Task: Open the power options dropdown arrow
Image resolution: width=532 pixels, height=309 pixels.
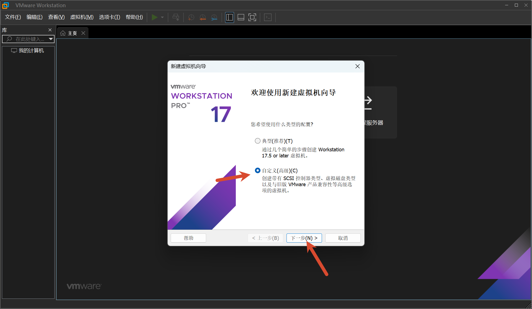Action: click(162, 17)
